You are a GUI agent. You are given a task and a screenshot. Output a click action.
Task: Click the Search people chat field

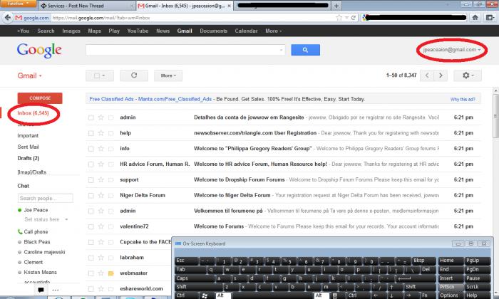pyautogui.click(x=45, y=199)
